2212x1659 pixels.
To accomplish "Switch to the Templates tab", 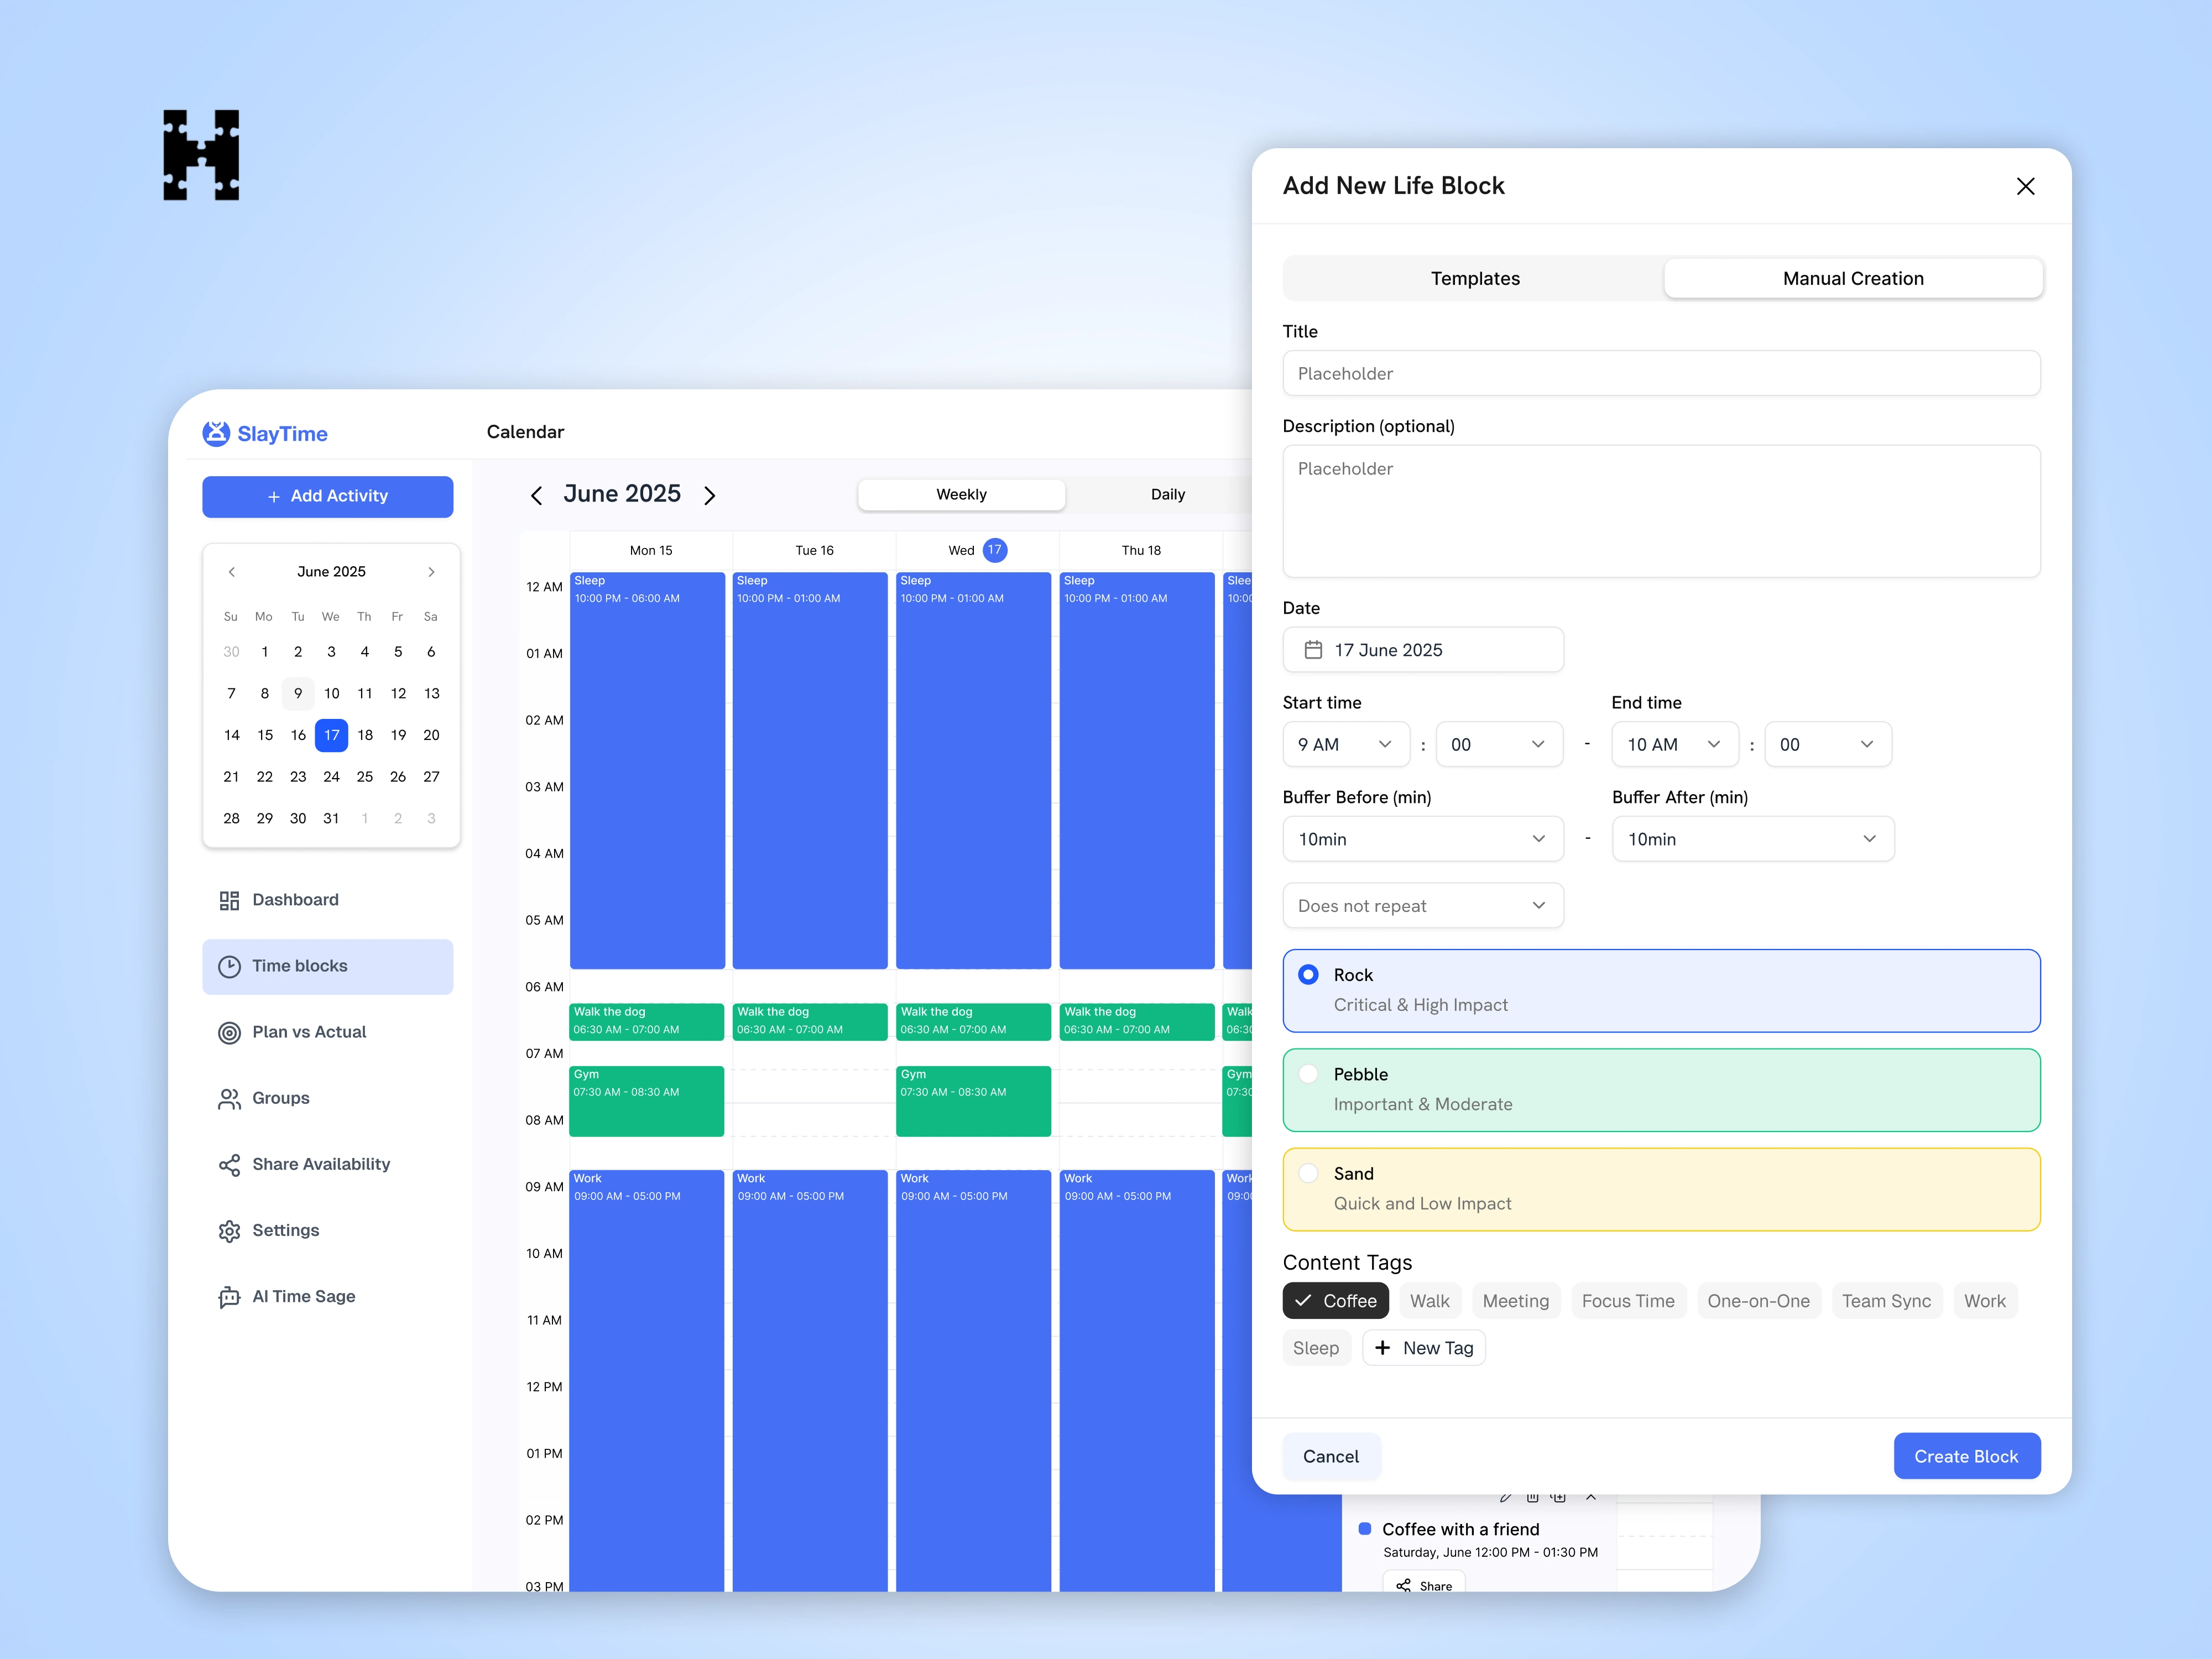I will (x=1475, y=278).
